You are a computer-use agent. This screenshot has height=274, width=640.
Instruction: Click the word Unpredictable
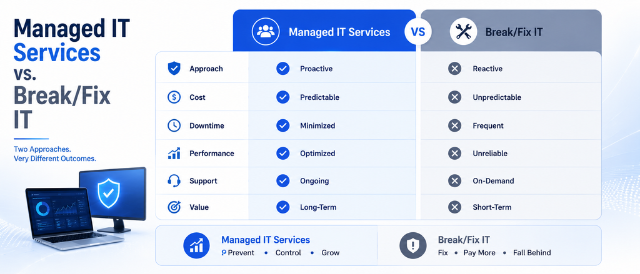point(497,97)
